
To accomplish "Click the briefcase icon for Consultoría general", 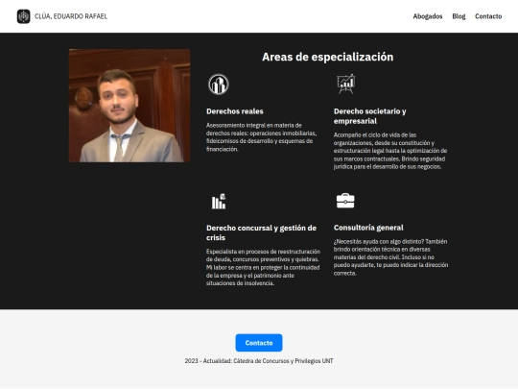I will pyautogui.click(x=345, y=201).
